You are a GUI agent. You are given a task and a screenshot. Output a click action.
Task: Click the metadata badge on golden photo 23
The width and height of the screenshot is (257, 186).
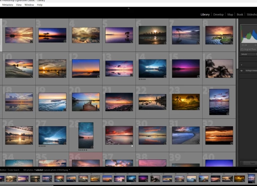coord(198,109)
